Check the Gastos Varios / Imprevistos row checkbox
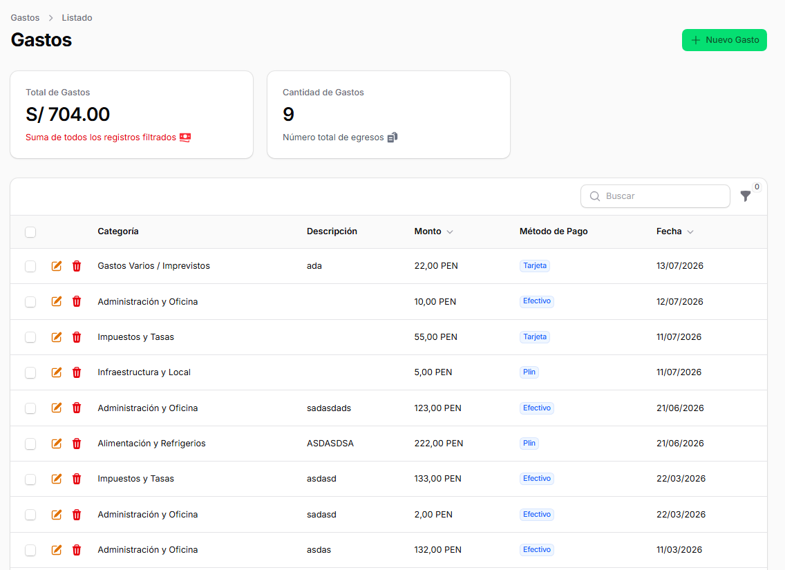Viewport: 785px width, 570px height. coord(30,266)
